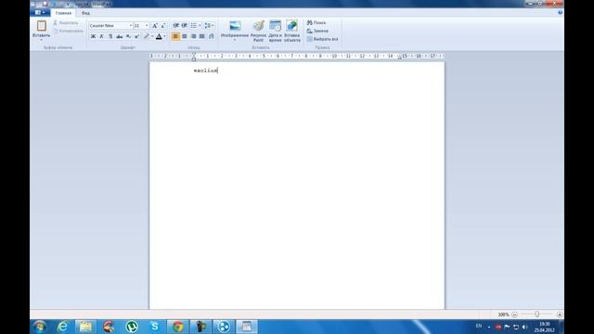Image resolution: width=594 pixels, height=334 pixels.
Task: Open the font color dropdown arrow
Action: coord(165,36)
